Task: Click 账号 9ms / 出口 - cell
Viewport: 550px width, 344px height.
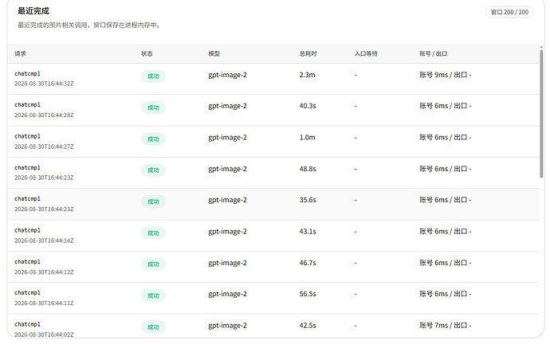Action: coord(446,75)
